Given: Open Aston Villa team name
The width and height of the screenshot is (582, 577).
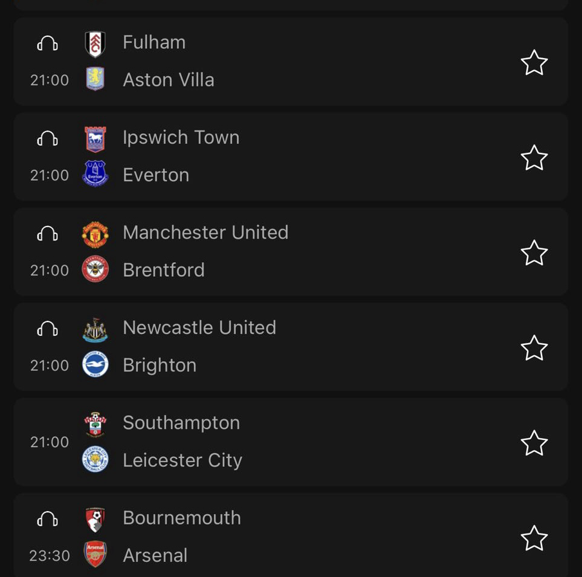Looking at the screenshot, I should click(x=169, y=80).
